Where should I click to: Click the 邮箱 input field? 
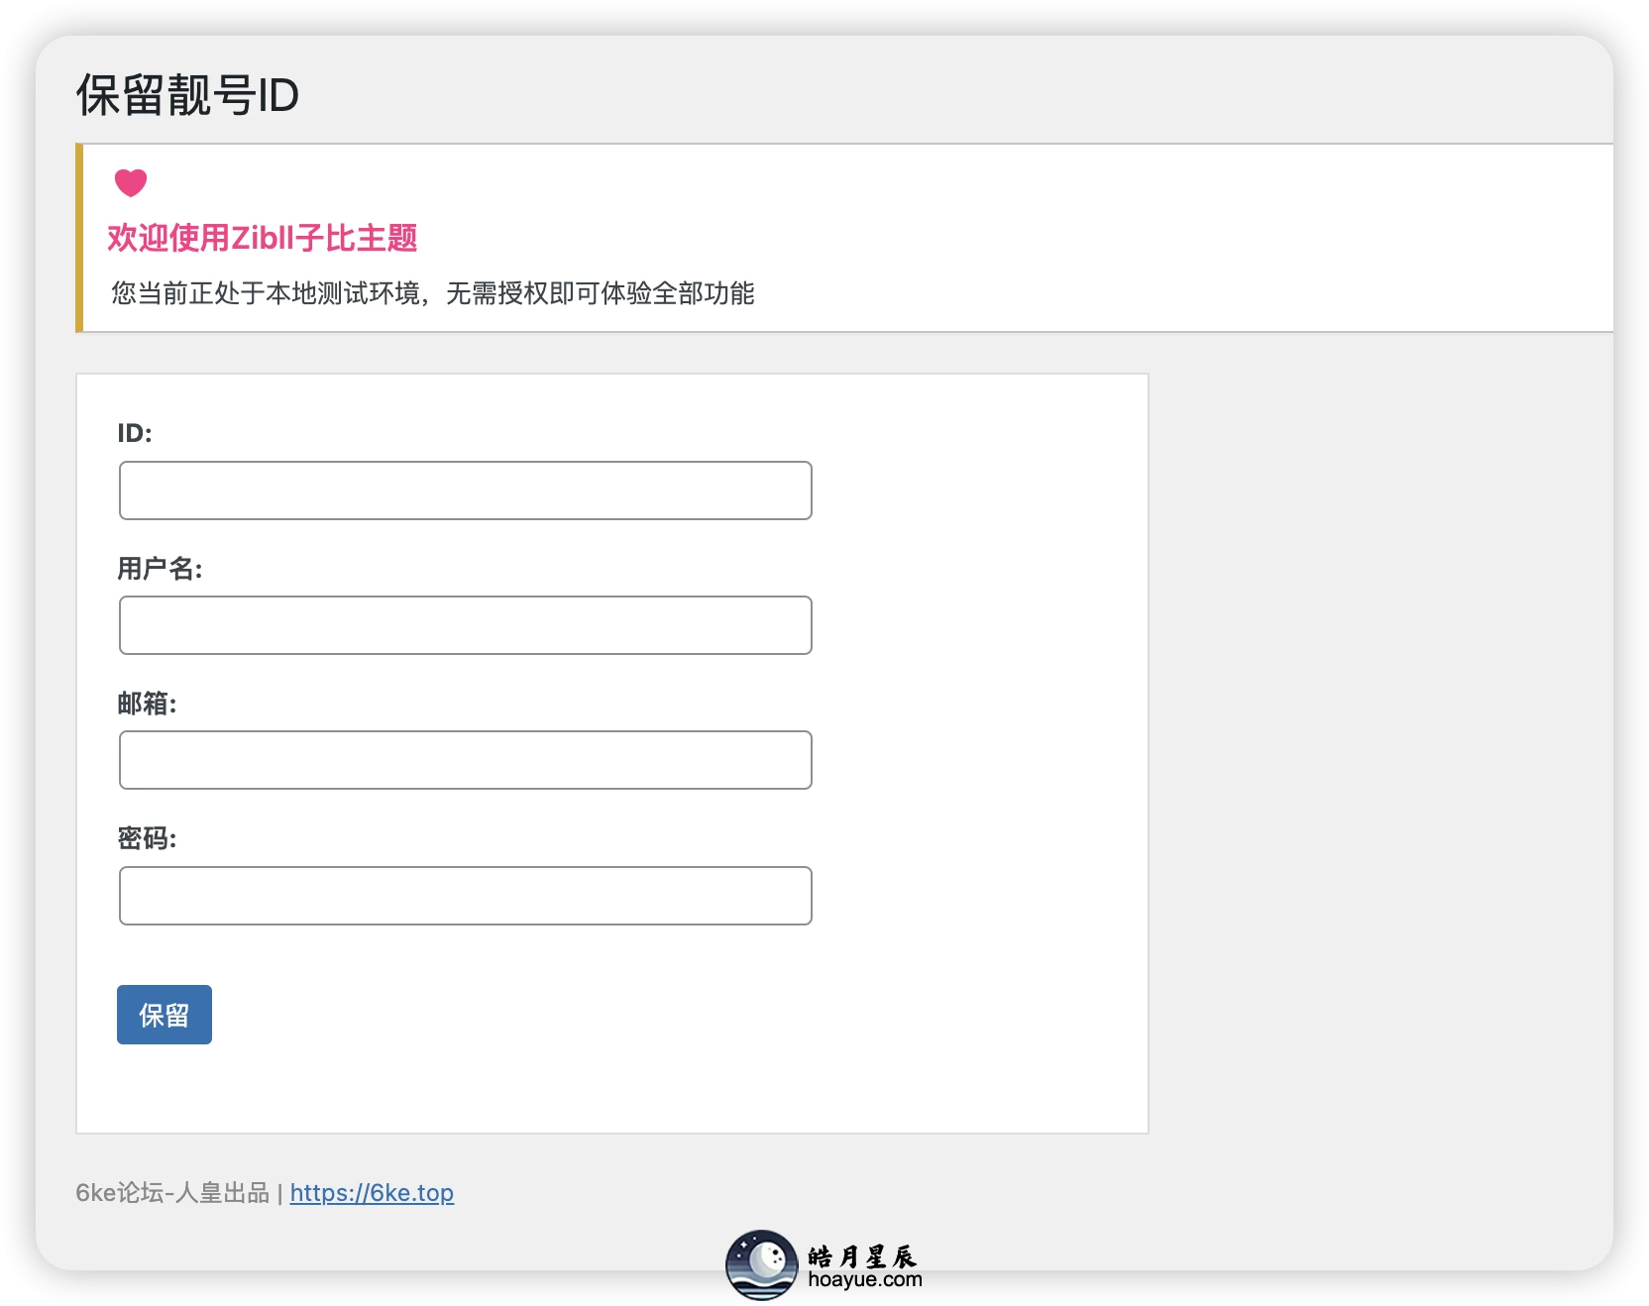(x=466, y=760)
